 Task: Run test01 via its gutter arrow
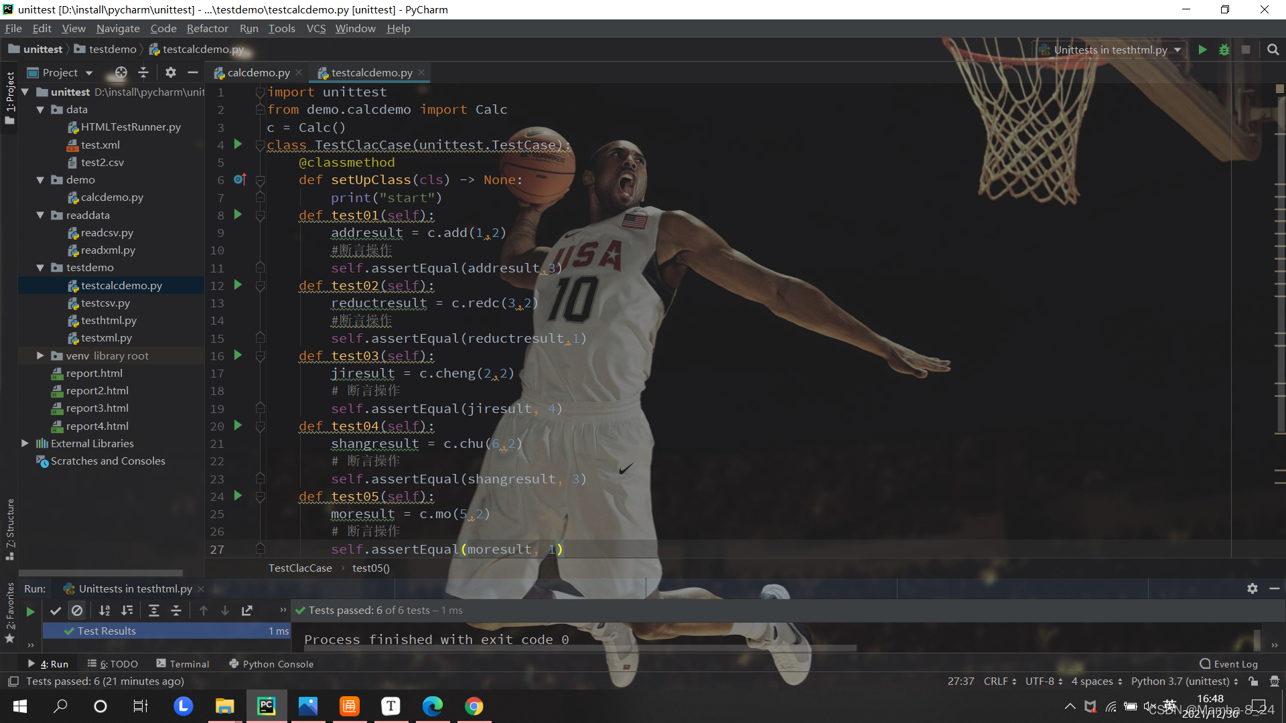(238, 215)
